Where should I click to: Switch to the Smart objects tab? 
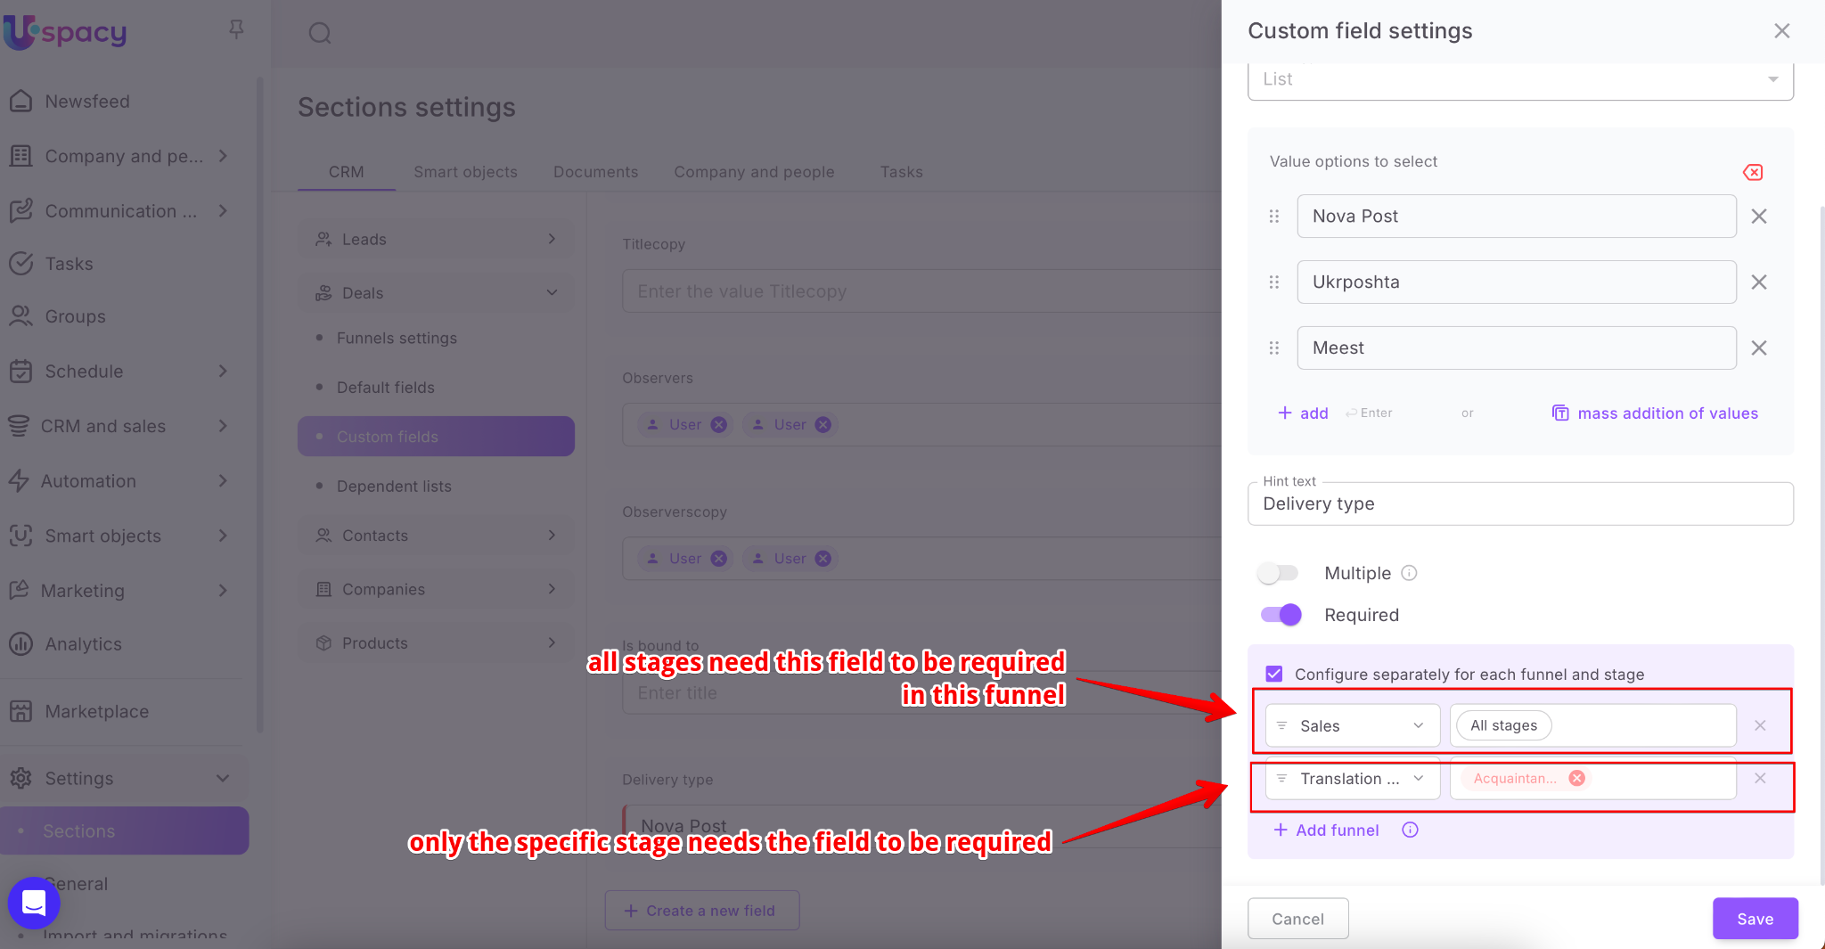(465, 172)
